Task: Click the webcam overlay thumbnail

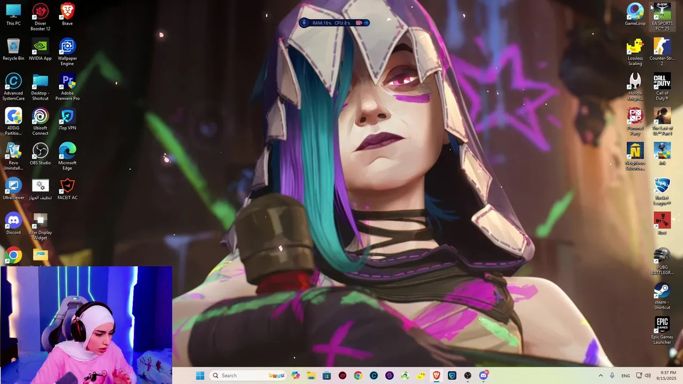Action: pos(86,325)
